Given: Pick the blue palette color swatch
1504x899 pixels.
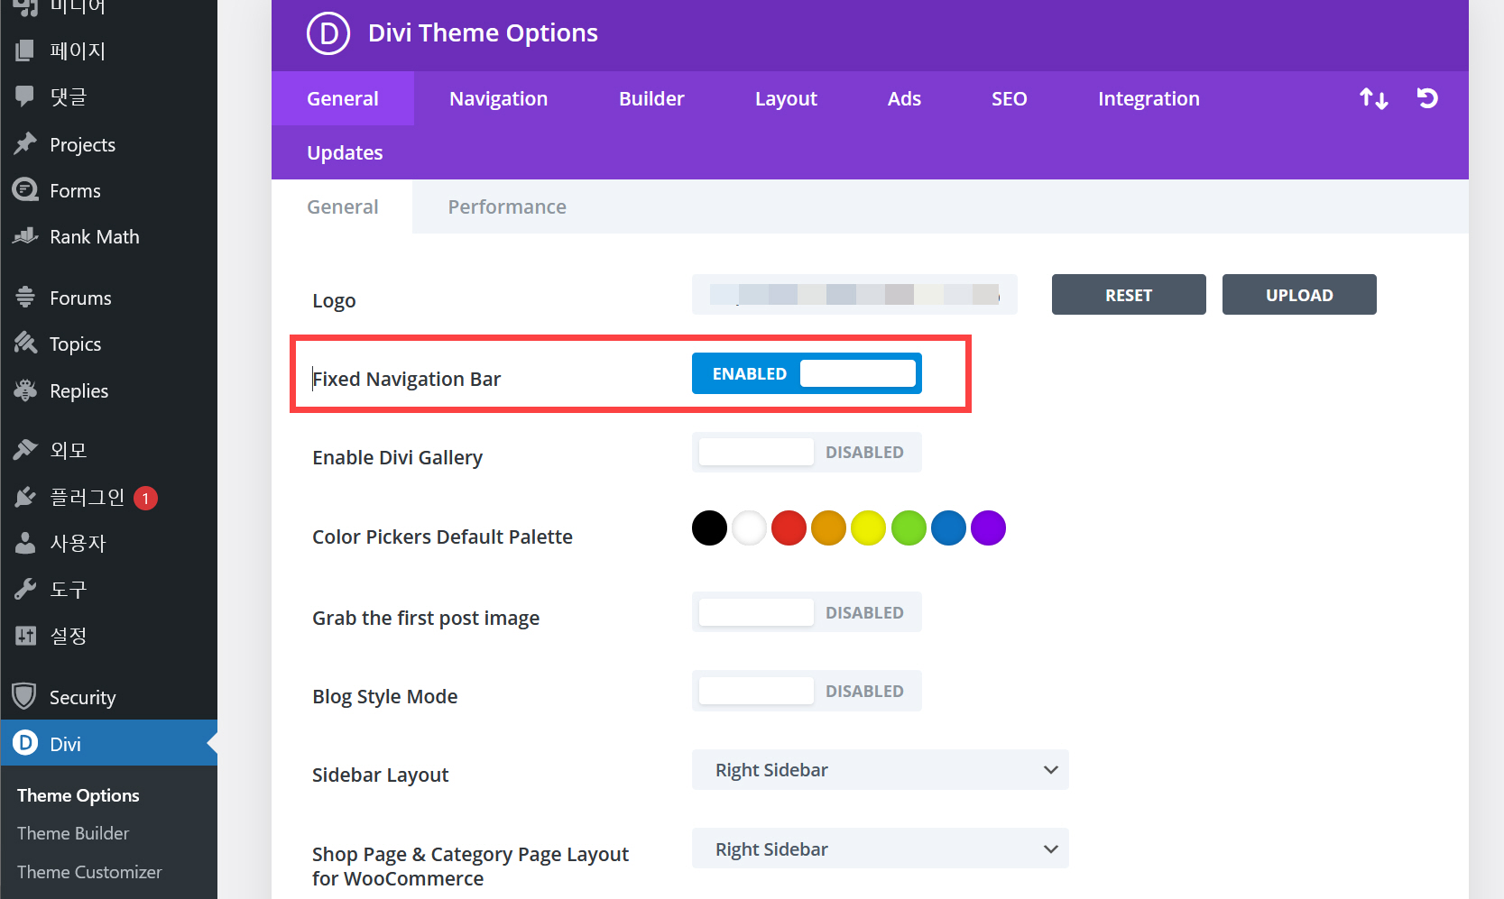Looking at the screenshot, I should (x=948, y=527).
